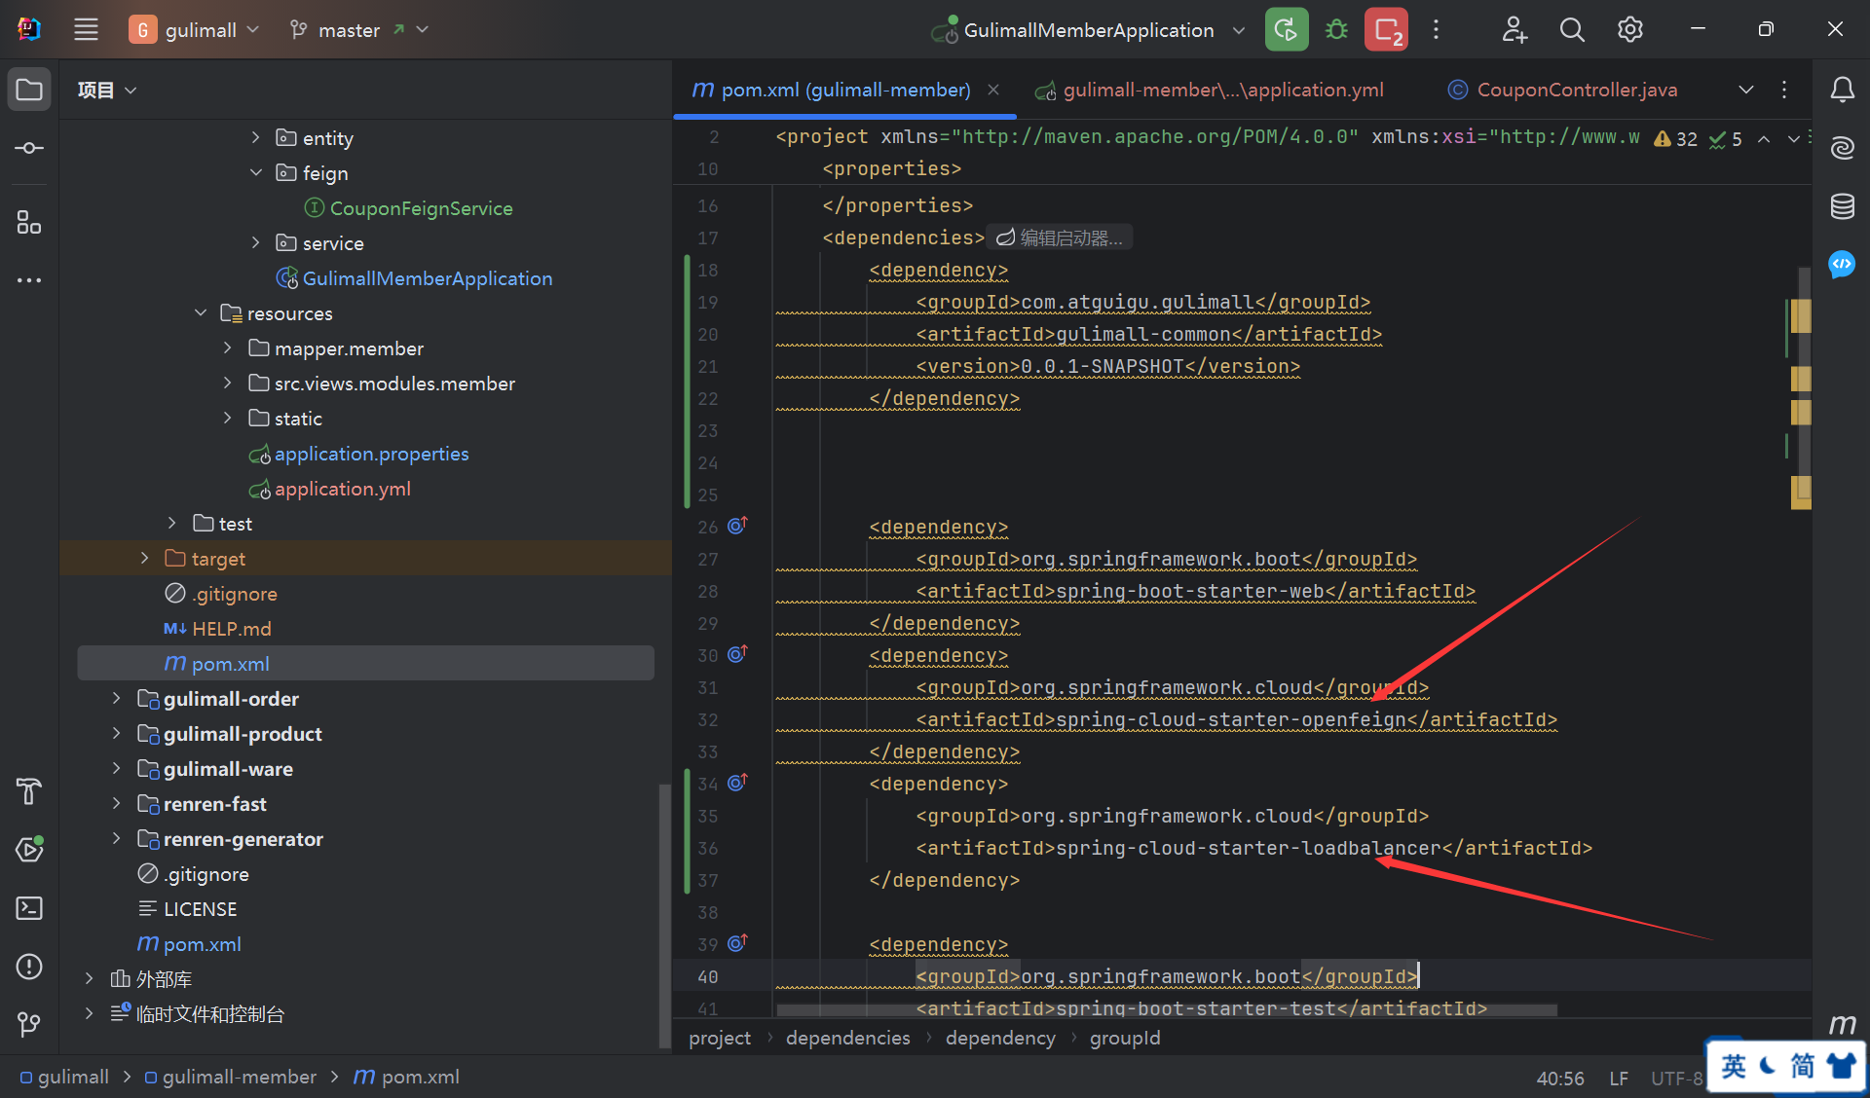Open the Maven tool window
1870x1098 pixels.
[1842, 1024]
